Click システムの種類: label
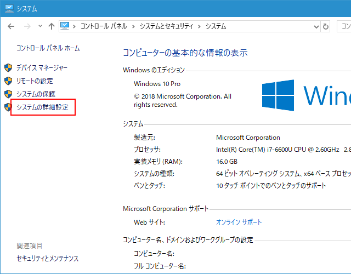This screenshot has width=351, height=274. [154, 173]
